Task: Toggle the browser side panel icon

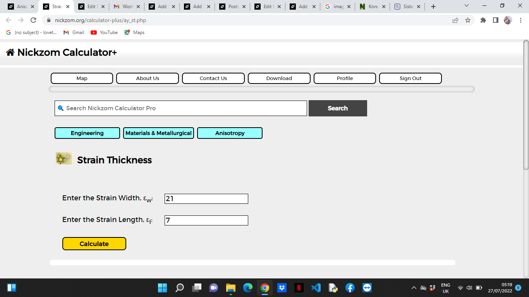Action: pyautogui.click(x=495, y=20)
